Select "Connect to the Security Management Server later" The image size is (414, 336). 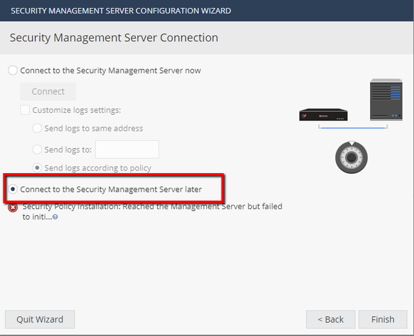pos(13,189)
